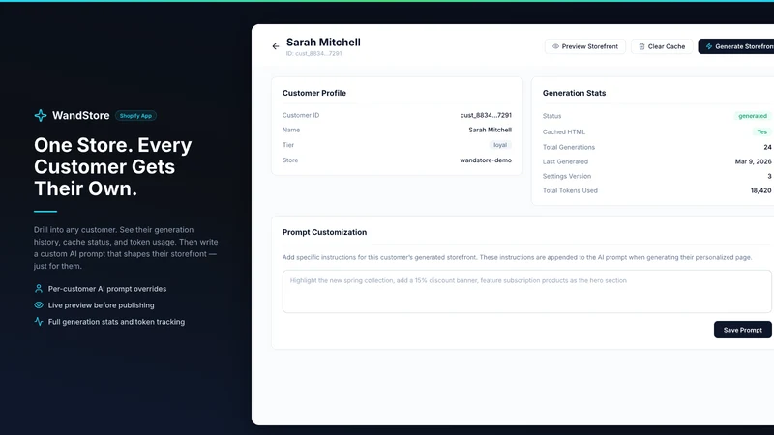
Task: Click the Prompt Customization section title
Action: [324, 232]
